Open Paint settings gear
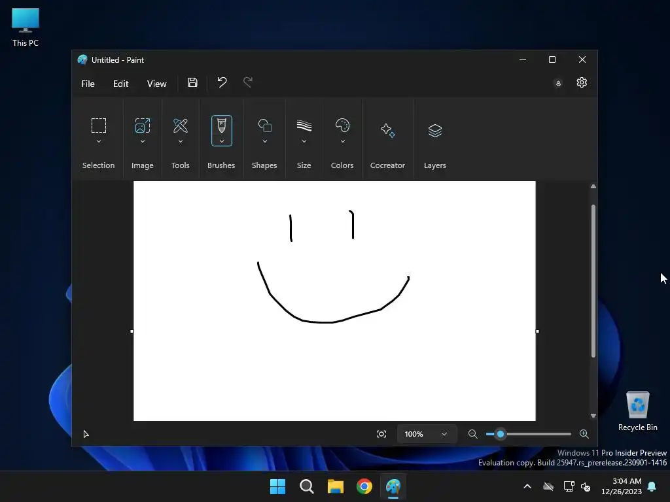 582,82
